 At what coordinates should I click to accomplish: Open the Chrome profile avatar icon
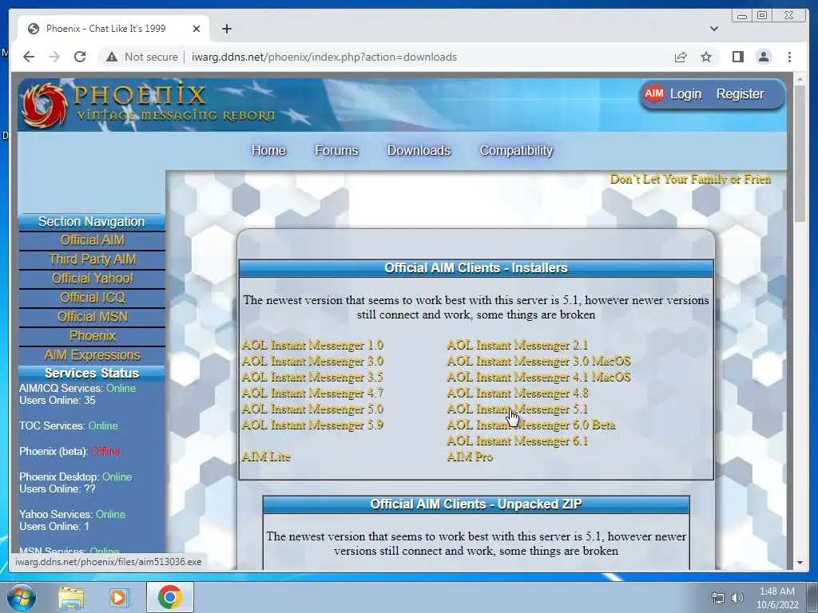tap(763, 57)
